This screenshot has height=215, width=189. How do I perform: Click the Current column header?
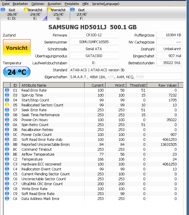pos(95,85)
